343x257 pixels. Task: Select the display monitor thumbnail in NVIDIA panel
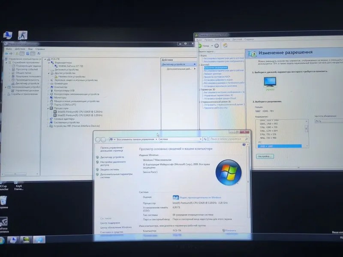coord(270,82)
